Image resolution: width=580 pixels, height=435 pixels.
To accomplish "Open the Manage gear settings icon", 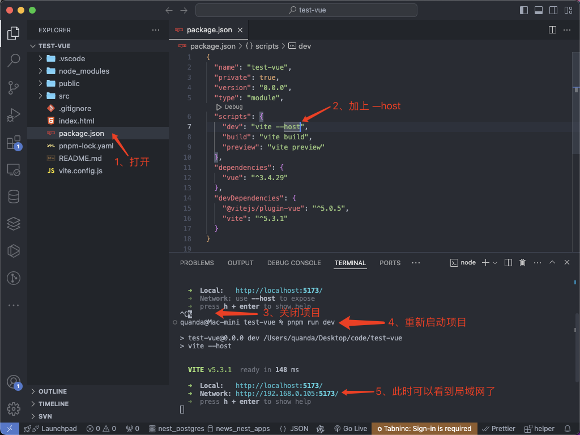I will pos(14,409).
